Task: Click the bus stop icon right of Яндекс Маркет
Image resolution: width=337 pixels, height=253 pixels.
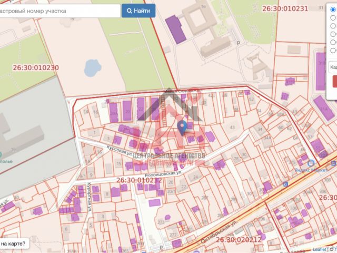Action: point(333,163)
